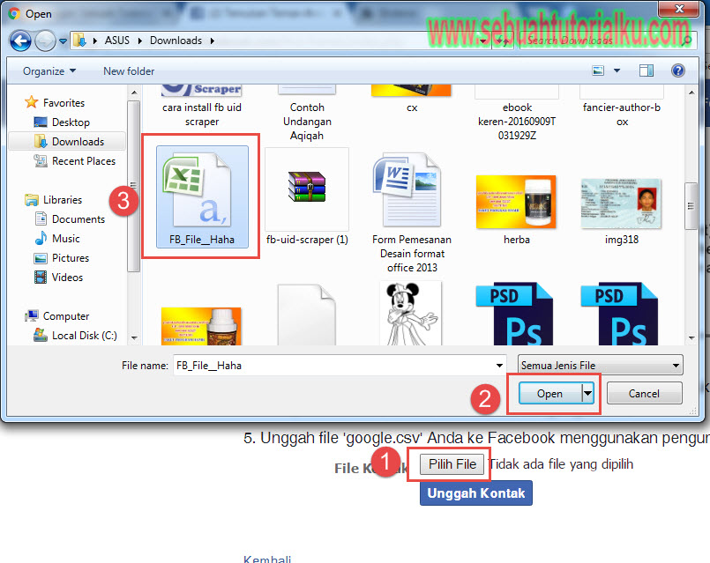Select the herba image thumbnail

tap(516, 210)
